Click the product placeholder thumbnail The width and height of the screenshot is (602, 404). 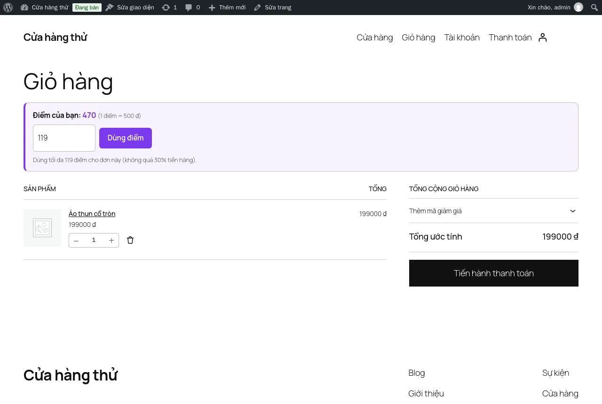(x=42, y=228)
